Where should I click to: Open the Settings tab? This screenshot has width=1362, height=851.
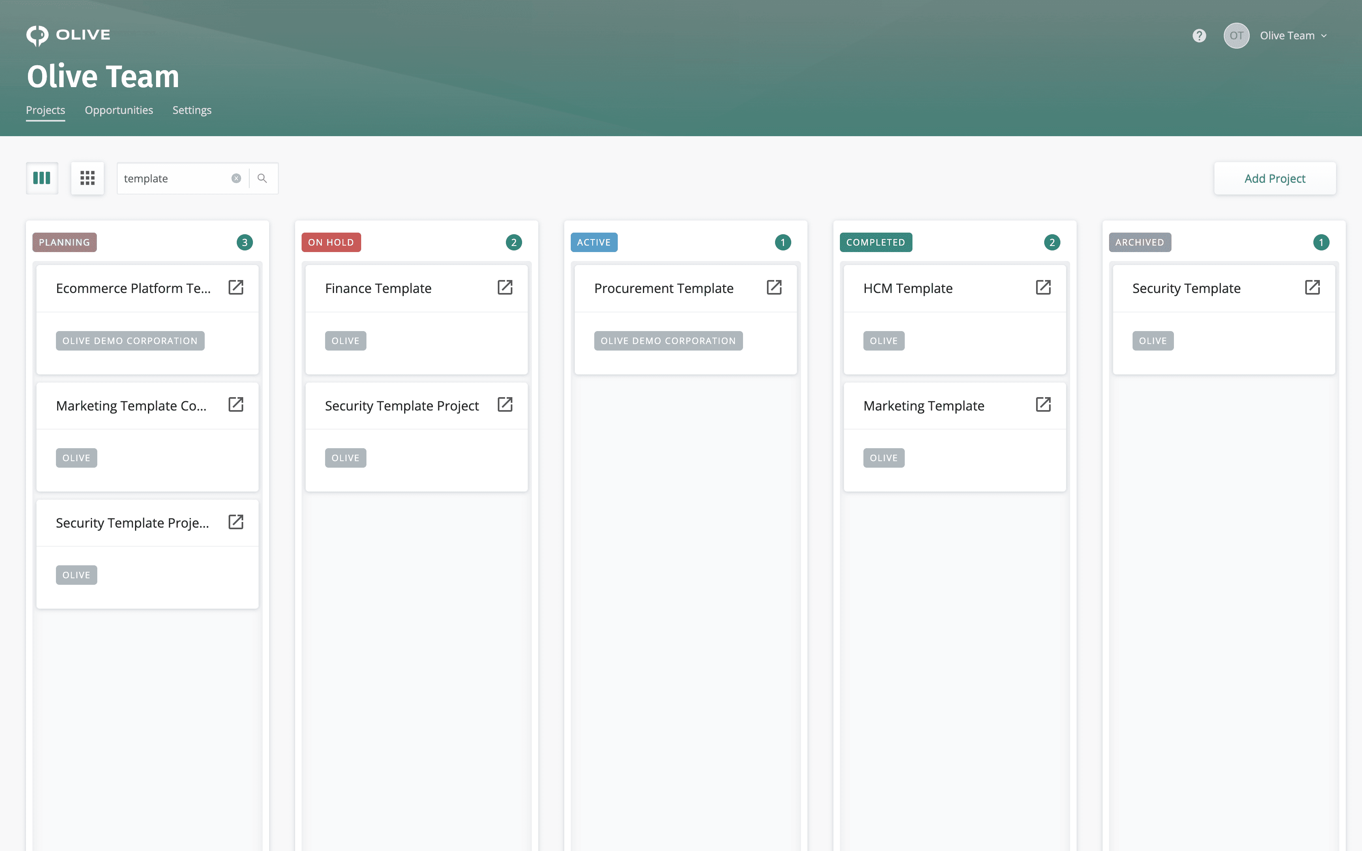click(x=192, y=110)
